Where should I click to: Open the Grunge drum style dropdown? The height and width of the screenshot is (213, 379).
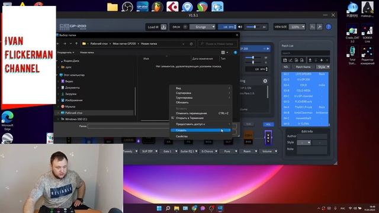pyautogui.click(x=203, y=27)
